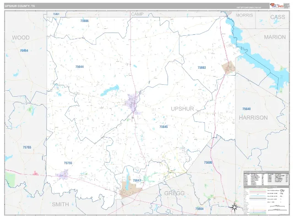Click ZIP code label 75765
This screenshot has height=220, width=293.
pyautogui.click(x=27, y=147)
